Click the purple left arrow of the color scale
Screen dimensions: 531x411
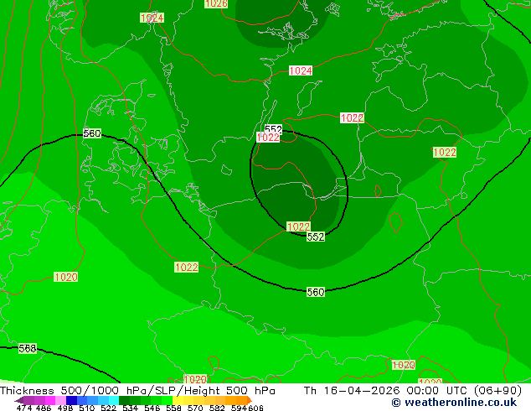(19, 400)
